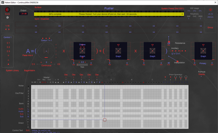Select C 2 in the Control panel
Viewport: 218px width, 133px height.
click(8, 47)
